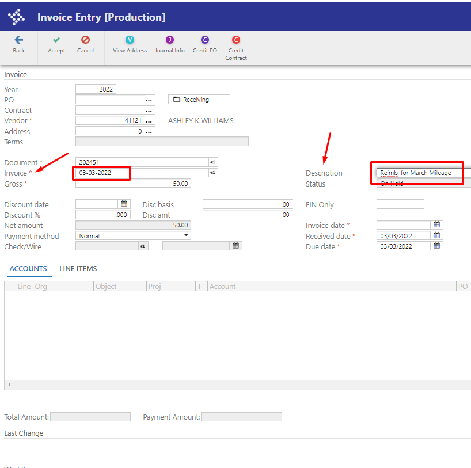Click the Check/Wire +1 button
This screenshot has width=471, height=468.
142,246
